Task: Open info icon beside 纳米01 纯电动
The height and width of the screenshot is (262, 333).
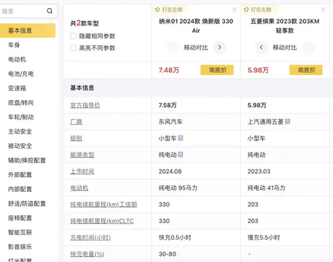Action: (x=180, y=154)
